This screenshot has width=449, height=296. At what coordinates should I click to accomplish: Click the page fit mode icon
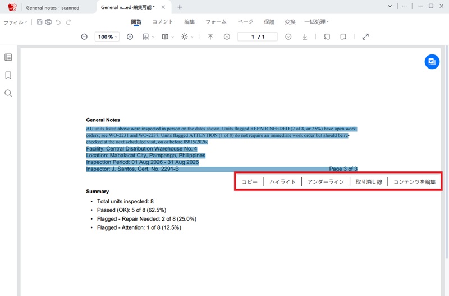146,37
